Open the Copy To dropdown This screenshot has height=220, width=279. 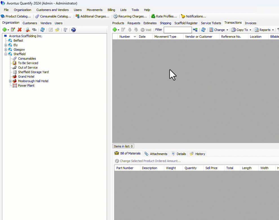tap(242, 30)
